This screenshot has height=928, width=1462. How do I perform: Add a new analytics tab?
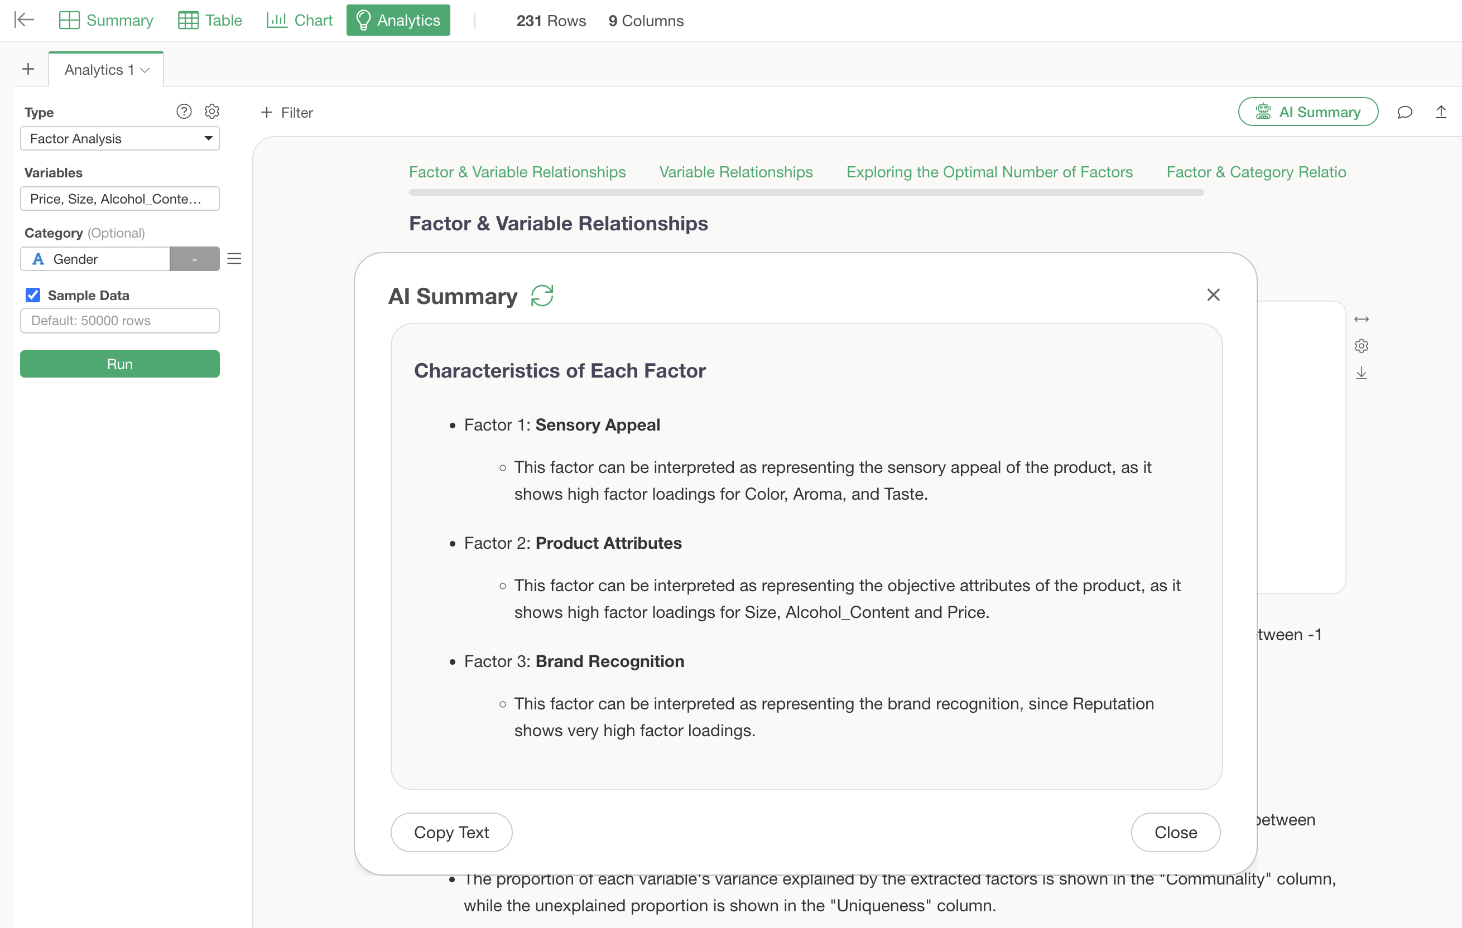(x=28, y=69)
